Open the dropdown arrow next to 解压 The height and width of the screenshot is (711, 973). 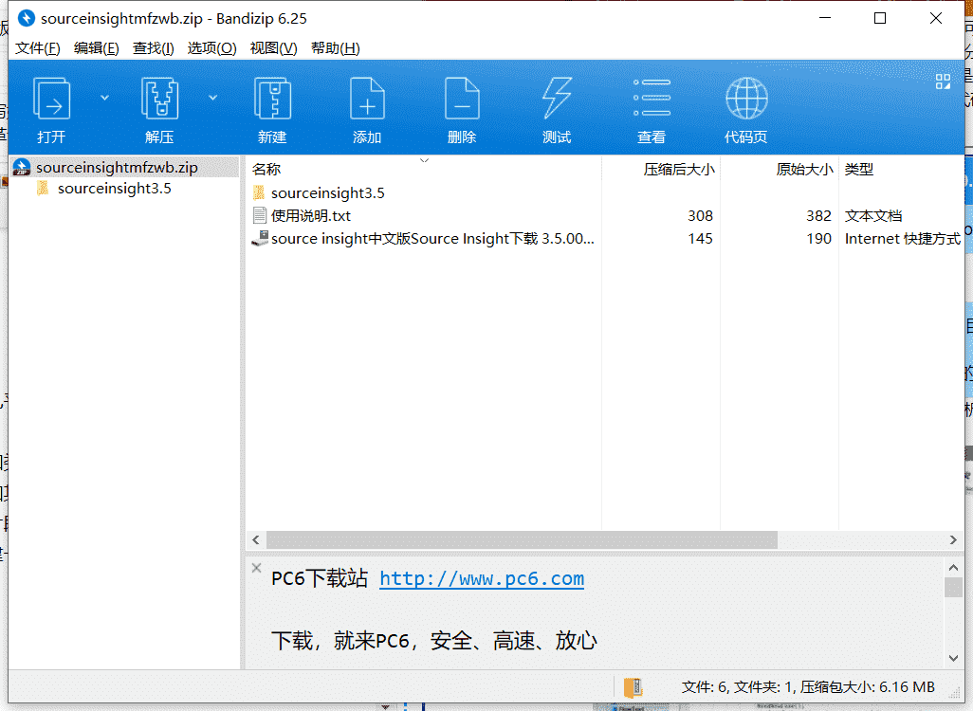[x=212, y=98]
